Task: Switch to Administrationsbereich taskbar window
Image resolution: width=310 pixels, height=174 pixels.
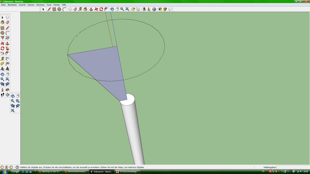Action: (76, 172)
